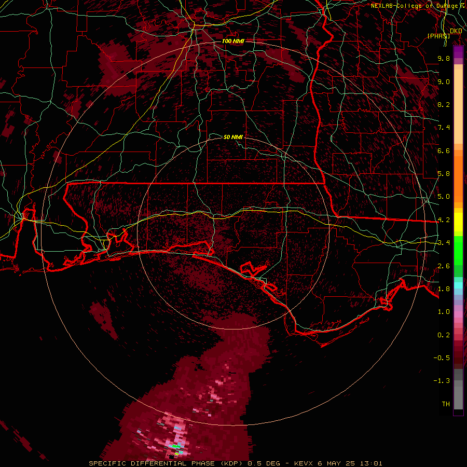Viewport: 467px width, 467px height.
Task: Pick the cyan segment of the color bar
Action: click(458, 285)
